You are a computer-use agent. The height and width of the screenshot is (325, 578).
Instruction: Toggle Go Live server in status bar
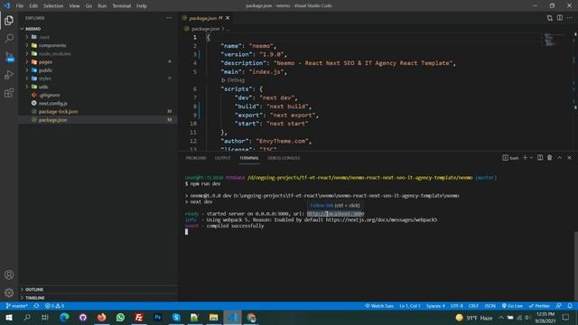pos(512,306)
